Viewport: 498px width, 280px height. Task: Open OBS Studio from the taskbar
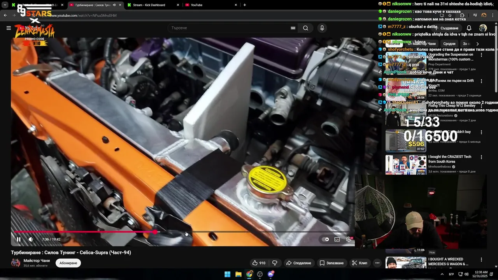coord(260,274)
